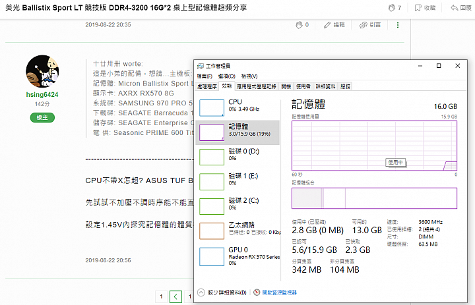This screenshot has width=475, height=305.
Task: Switch to the 處理程序 tab
Action: [207, 86]
